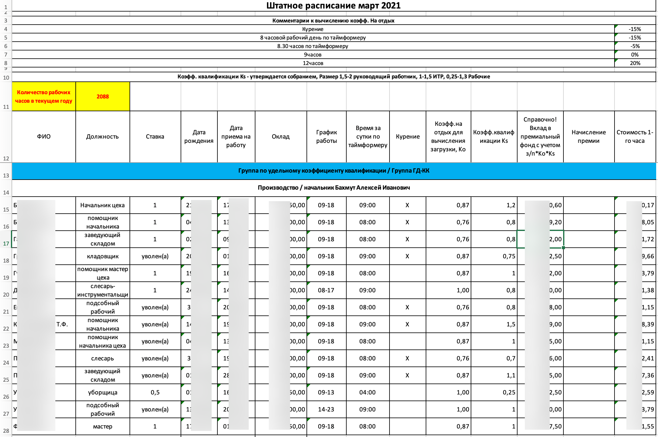Select the 'Производство / начальник Бахмут' row

334,188
